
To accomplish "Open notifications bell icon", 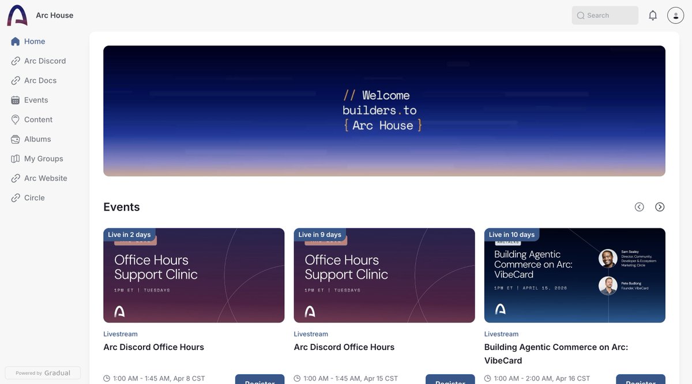I will [x=653, y=16].
